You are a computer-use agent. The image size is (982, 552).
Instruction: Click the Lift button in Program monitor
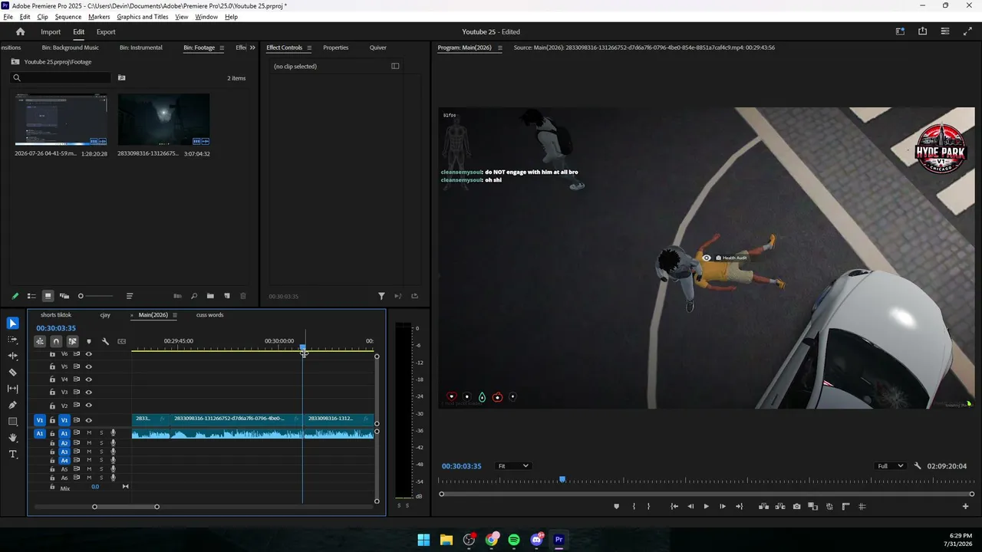tap(763, 506)
